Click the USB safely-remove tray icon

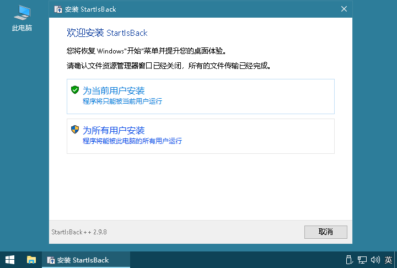point(349,260)
